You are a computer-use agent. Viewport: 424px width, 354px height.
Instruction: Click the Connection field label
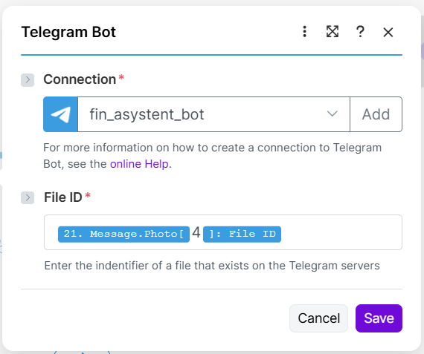point(80,79)
